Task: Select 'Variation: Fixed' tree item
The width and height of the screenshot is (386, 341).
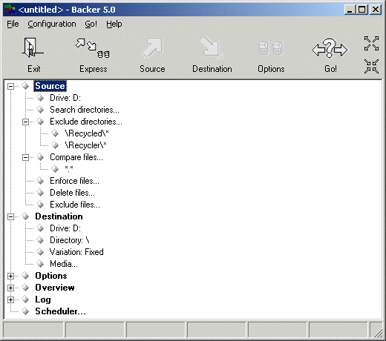Action: tap(76, 252)
